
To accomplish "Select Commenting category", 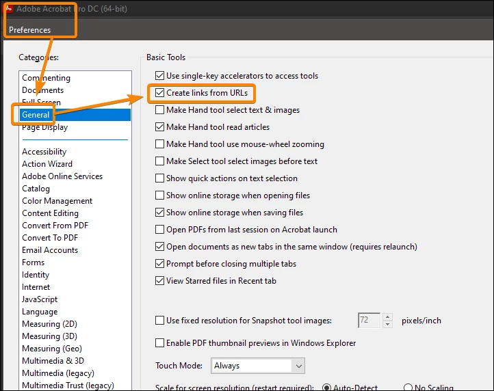I will [x=46, y=78].
